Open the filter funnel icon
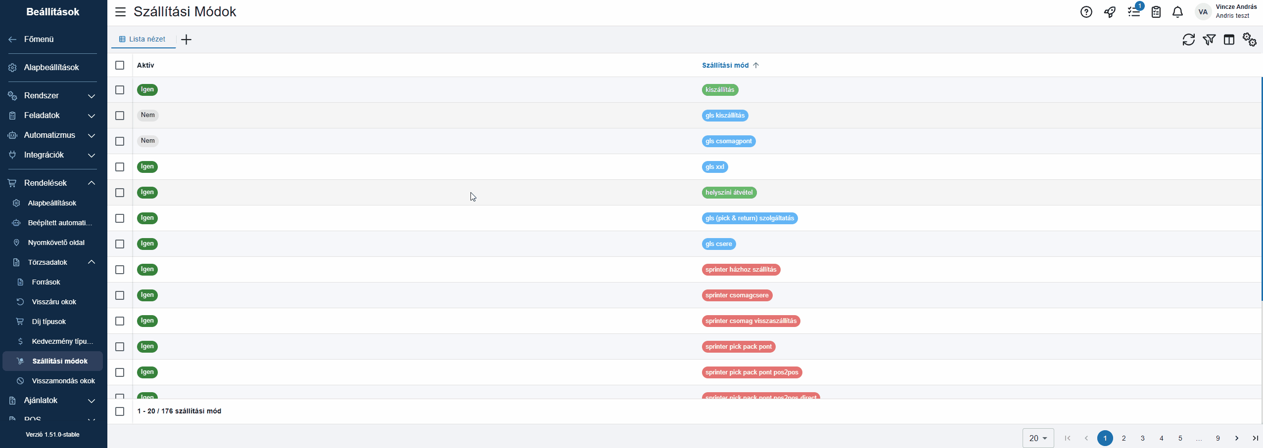 click(1209, 40)
